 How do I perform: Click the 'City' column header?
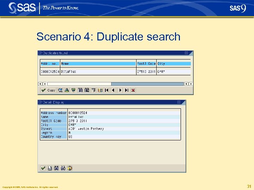(x=174, y=64)
